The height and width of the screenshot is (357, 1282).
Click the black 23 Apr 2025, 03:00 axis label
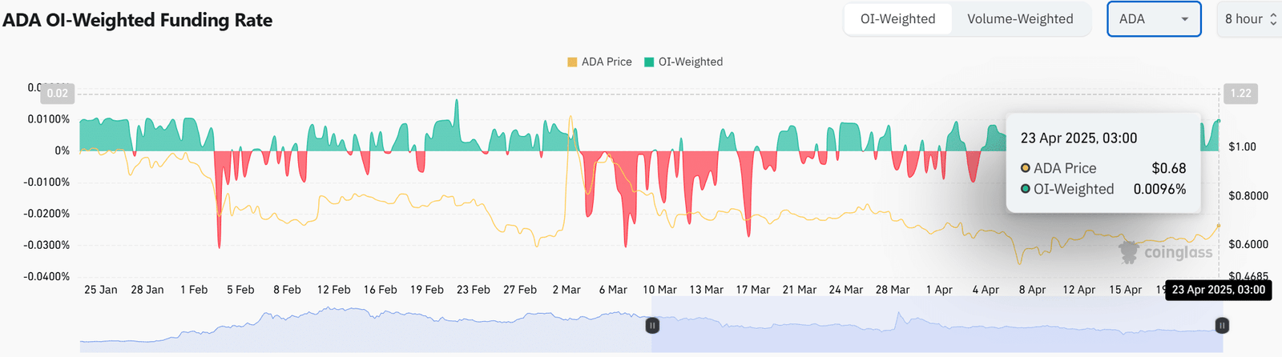point(1218,290)
